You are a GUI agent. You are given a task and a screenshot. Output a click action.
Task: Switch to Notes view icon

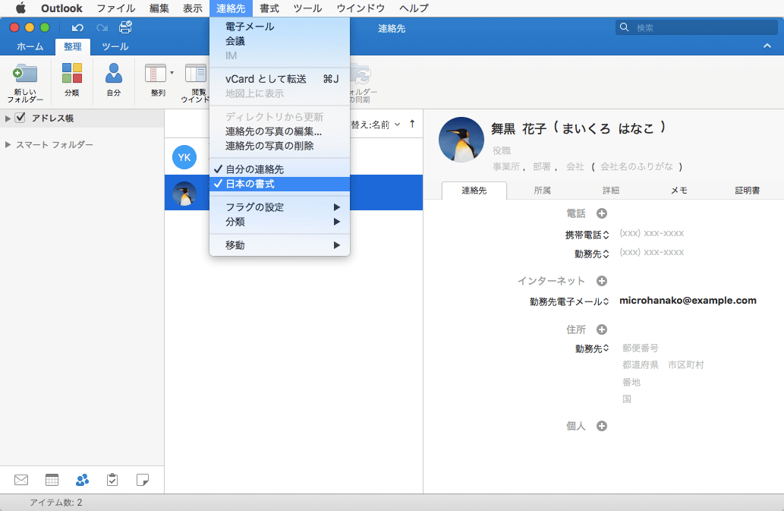pos(143,480)
